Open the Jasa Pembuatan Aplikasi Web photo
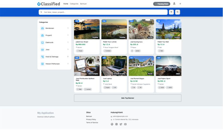 (x=87, y=66)
